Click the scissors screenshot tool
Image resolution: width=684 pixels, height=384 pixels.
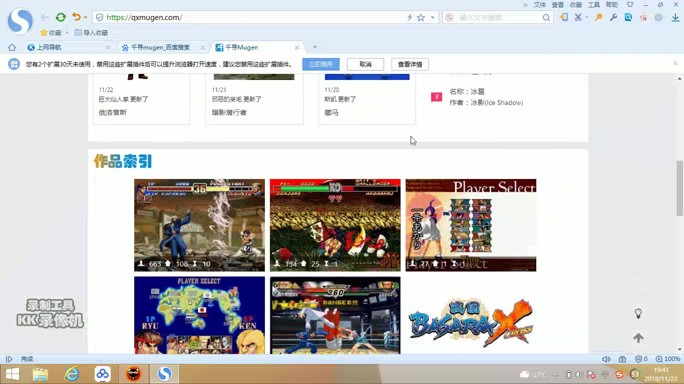[x=578, y=17]
